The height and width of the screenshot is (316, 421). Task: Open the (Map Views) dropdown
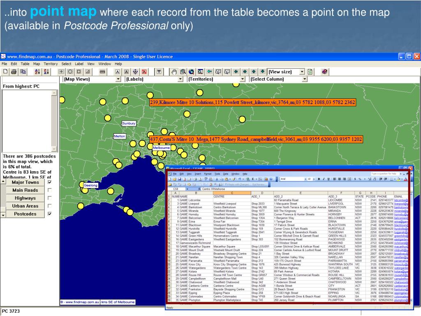(x=118, y=79)
